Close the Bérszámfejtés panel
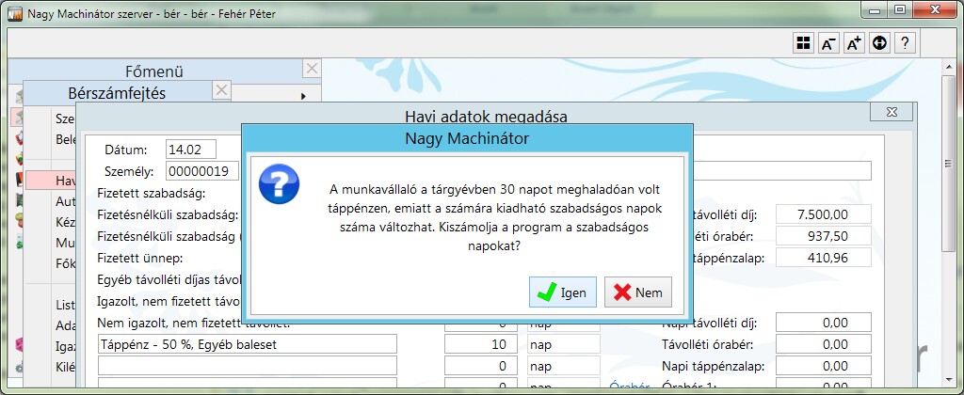This screenshot has height=395, width=964. tap(221, 90)
